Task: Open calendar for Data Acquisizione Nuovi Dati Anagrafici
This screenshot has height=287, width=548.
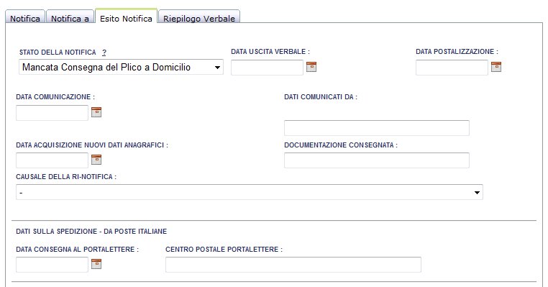Action: coord(96,160)
